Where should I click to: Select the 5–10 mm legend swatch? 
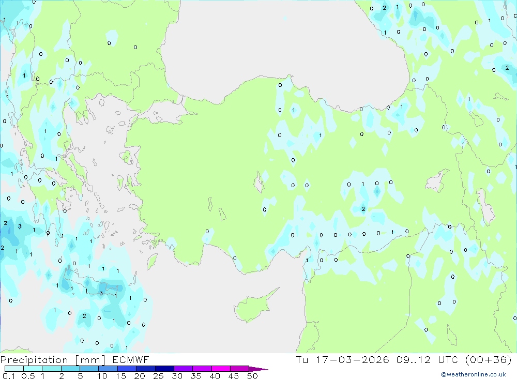tap(89, 369)
